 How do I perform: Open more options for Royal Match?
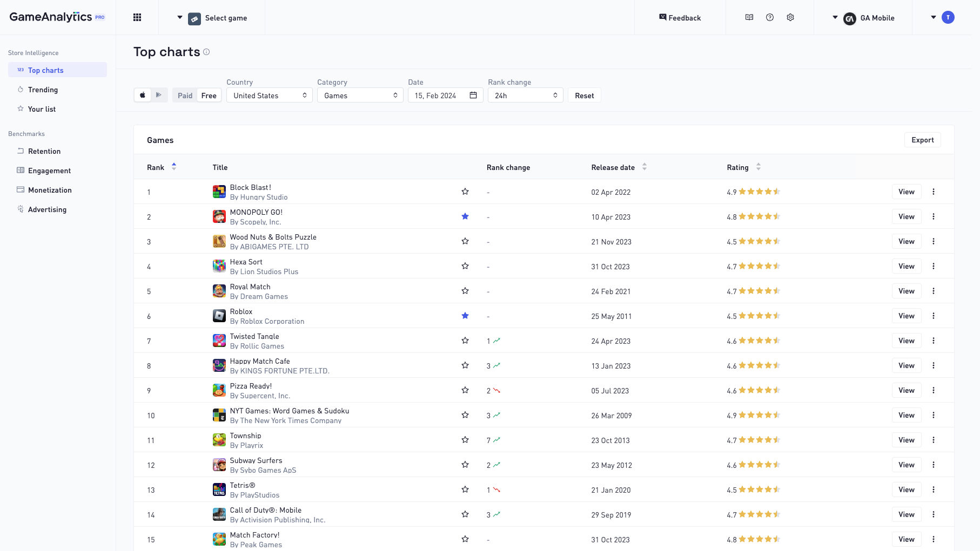tap(934, 291)
